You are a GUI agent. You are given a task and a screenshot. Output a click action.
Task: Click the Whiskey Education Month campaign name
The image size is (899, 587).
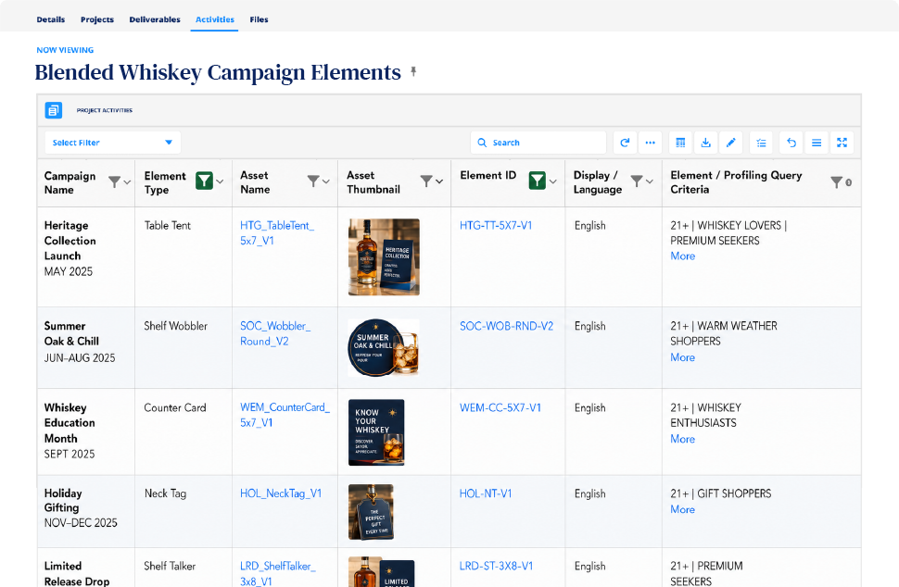coord(70,422)
